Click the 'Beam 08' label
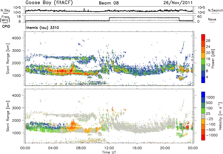This screenshot has height=154, width=223. click(109, 3)
